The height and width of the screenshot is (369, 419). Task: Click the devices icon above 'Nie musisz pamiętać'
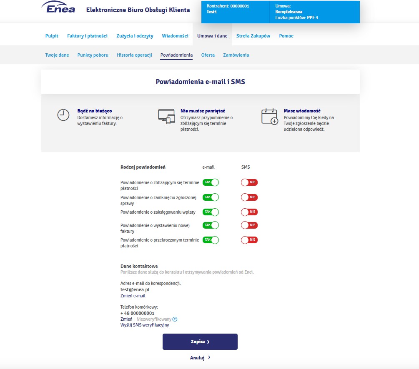tap(166, 115)
